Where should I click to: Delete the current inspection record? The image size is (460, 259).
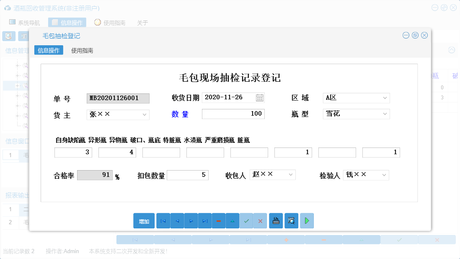point(219,221)
